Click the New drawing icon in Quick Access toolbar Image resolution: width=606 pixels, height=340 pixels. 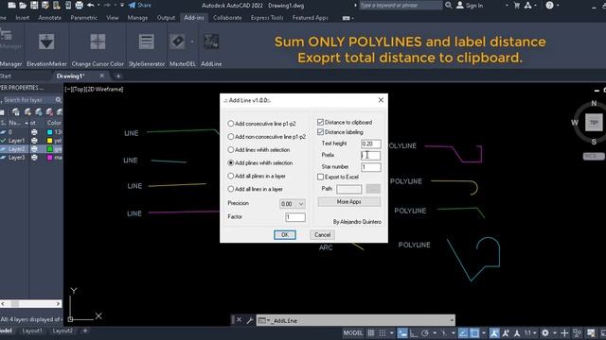point(11,5)
